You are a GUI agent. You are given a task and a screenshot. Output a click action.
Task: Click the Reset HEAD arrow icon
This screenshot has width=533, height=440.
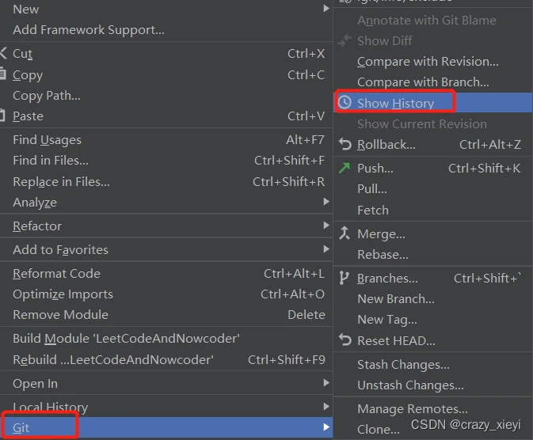345,339
